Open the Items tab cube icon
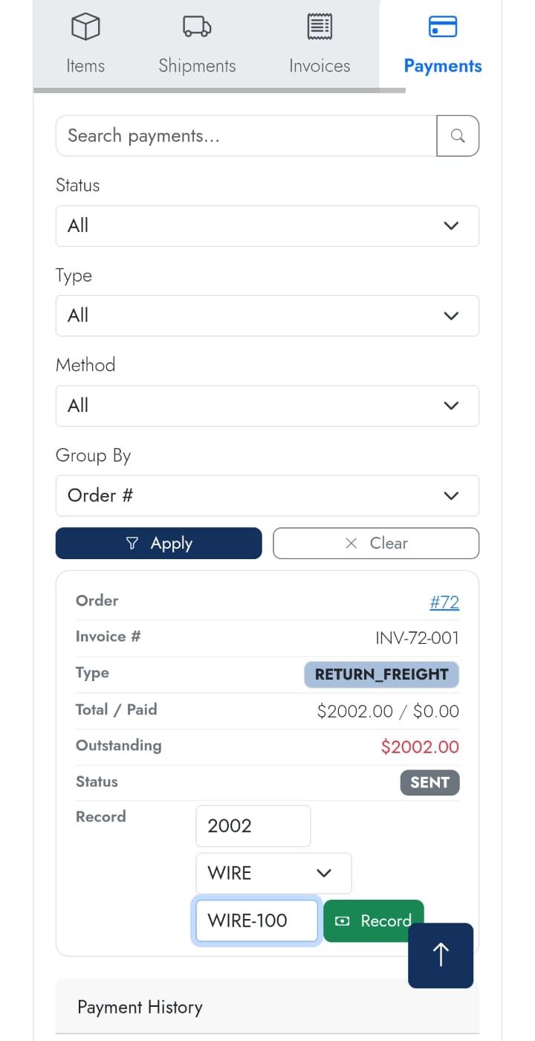 (x=85, y=27)
